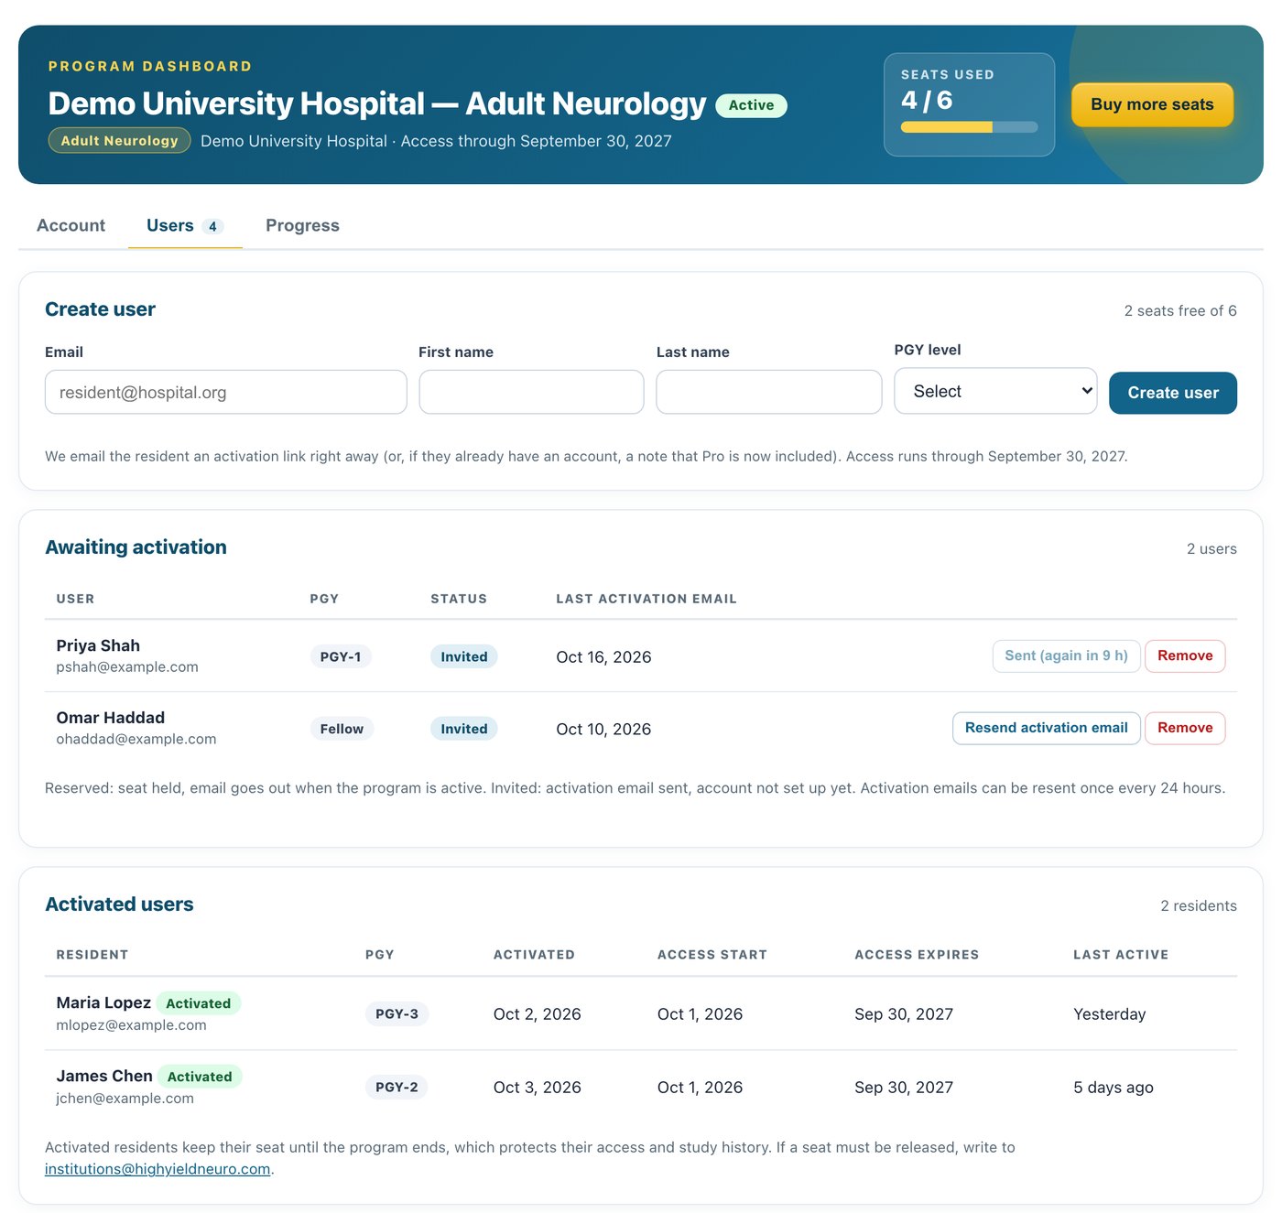Click Fellow badge in Omar Haddad row

click(x=342, y=729)
